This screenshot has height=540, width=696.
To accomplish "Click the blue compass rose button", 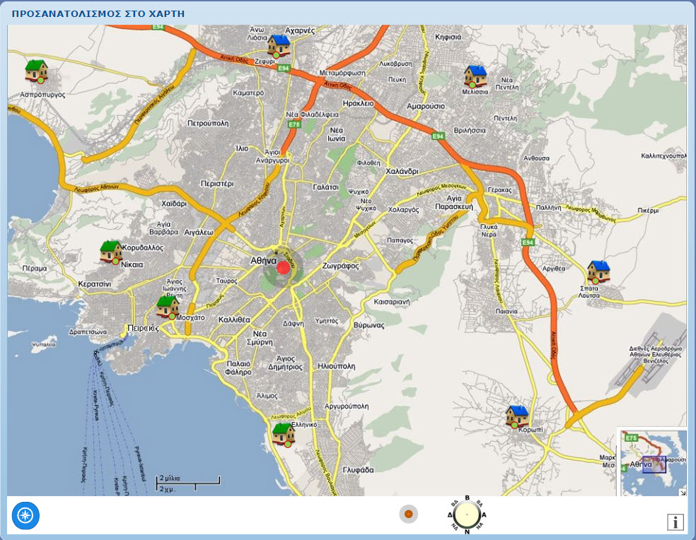I will coord(25,515).
